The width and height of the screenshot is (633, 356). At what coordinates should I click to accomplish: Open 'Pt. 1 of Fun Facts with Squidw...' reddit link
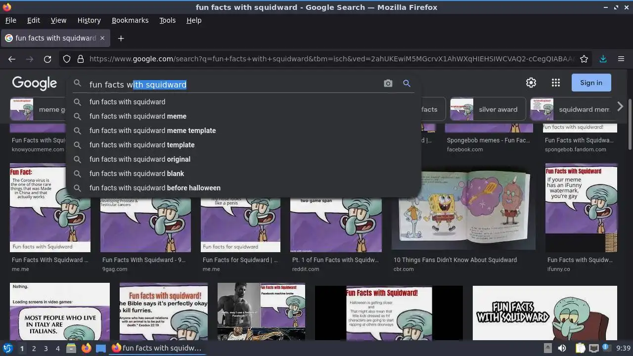click(x=335, y=260)
